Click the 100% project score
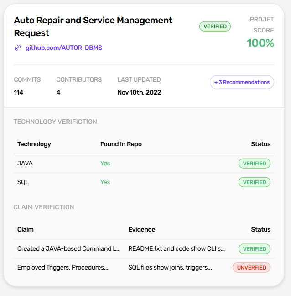 pyautogui.click(x=260, y=43)
